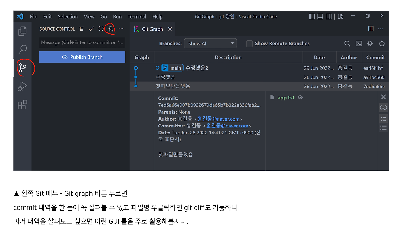Switch file list to tree view
Screen dimensions: 403x237
pyautogui.click(x=383, y=118)
